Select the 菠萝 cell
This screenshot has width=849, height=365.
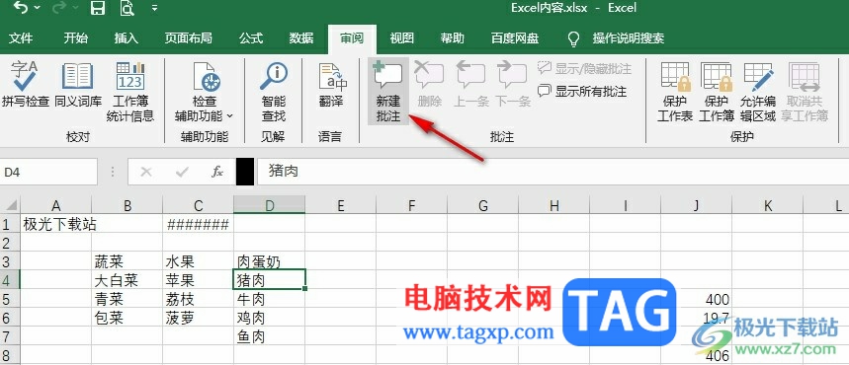(x=199, y=318)
